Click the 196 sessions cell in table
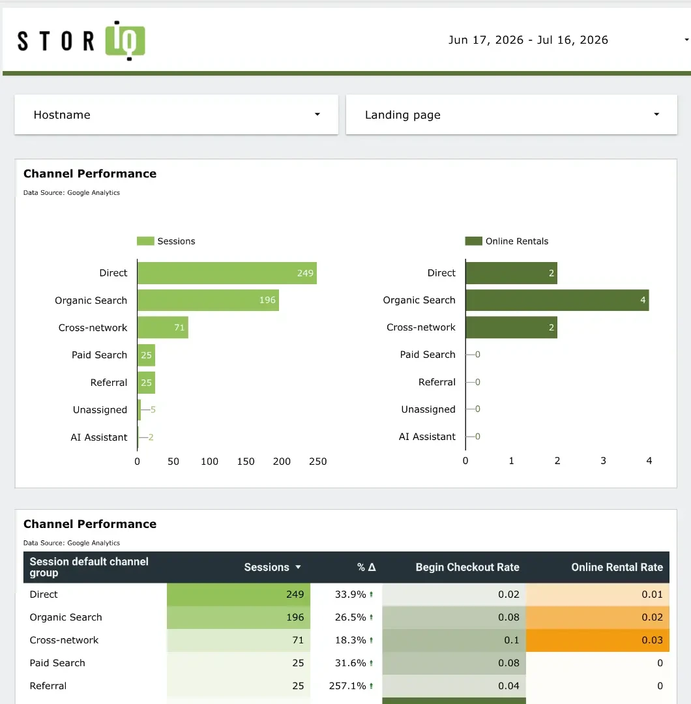This screenshot has width=691, height=704. (239, 617)
